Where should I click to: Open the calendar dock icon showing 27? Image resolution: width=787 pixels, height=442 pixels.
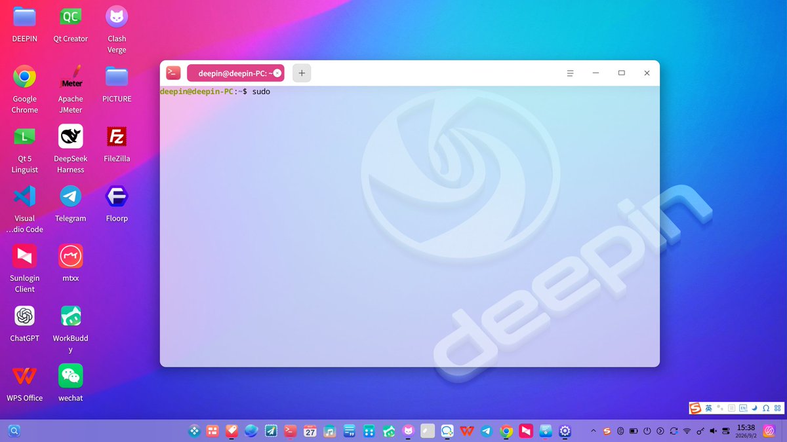pyautogui.click(x=310, y=431)
